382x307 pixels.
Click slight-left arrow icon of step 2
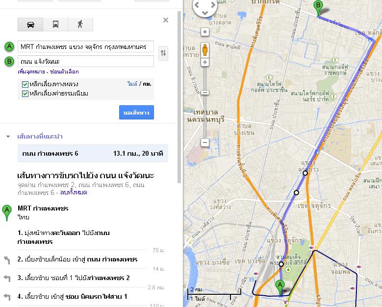click(x=7, y=260)
